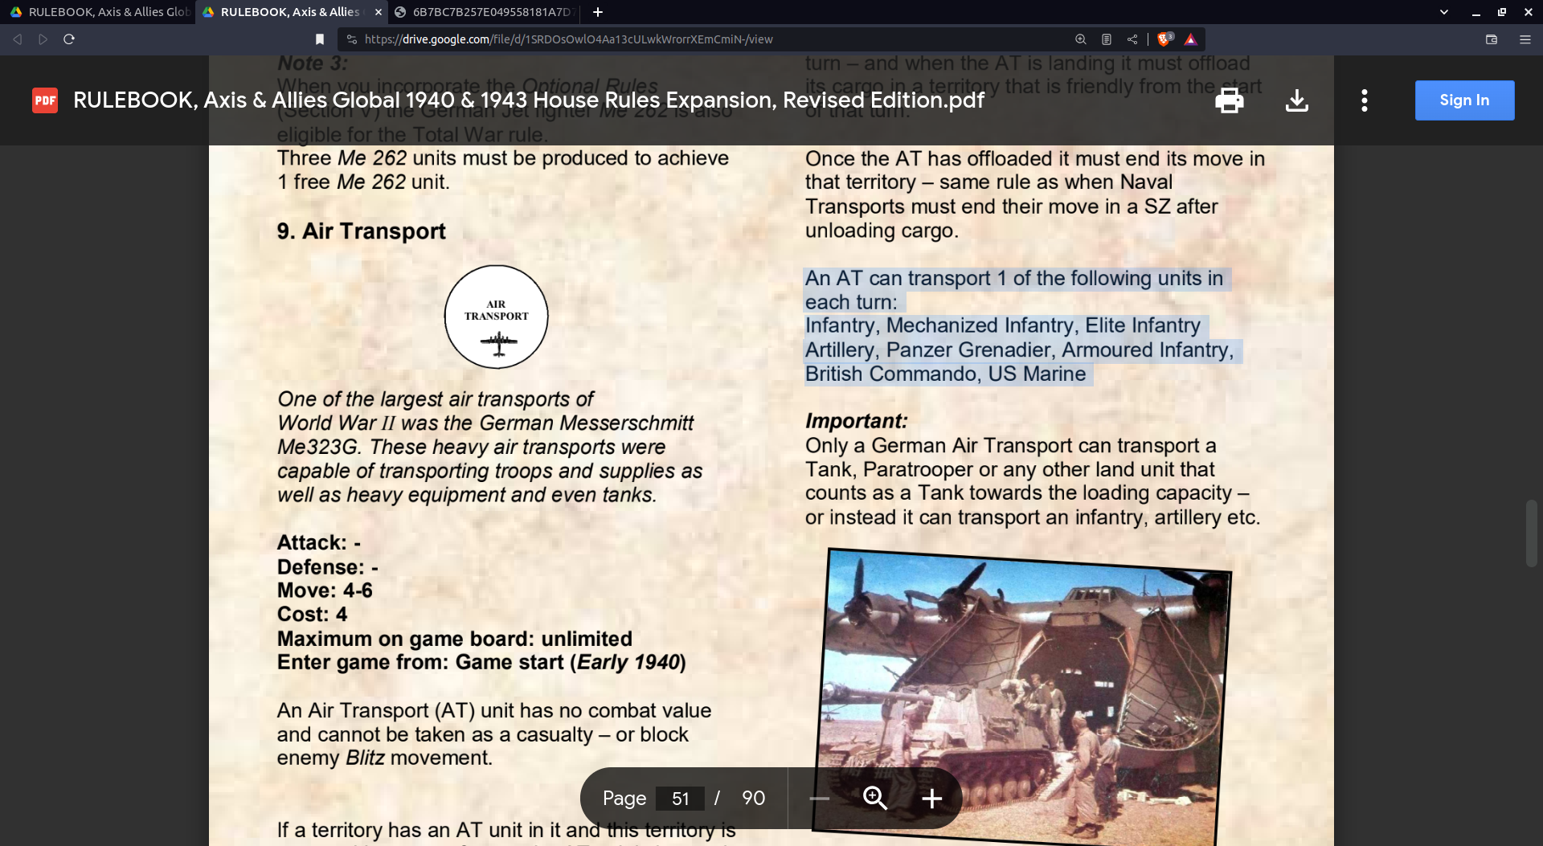Click the magnifier reset zoom icon

click(x=875, y=798)
